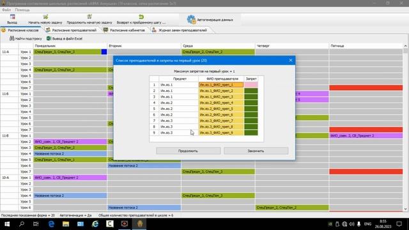Launch Internet Explorer from taskbar

[x=95, y=224]
